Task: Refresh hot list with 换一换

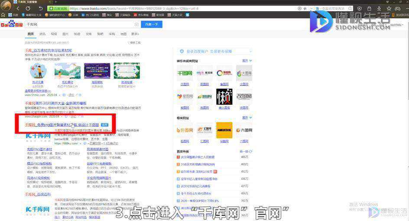Action: [x=246, y=151]
